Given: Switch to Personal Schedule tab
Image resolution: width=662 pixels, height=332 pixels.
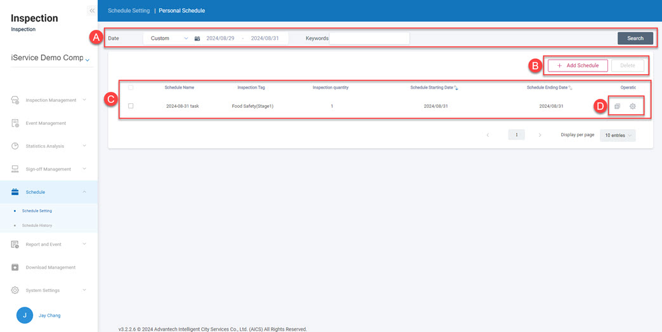Looking at the screenshot, I should coord(181,11).
